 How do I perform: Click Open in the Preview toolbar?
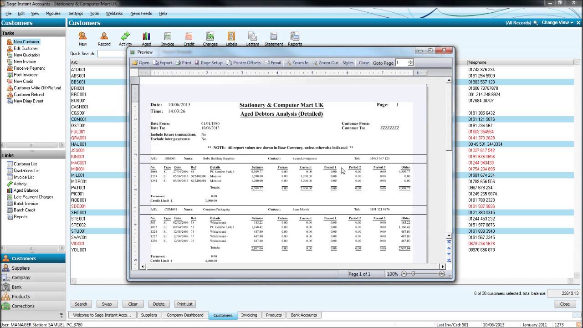pyautogui.click(x=141, y=63)
